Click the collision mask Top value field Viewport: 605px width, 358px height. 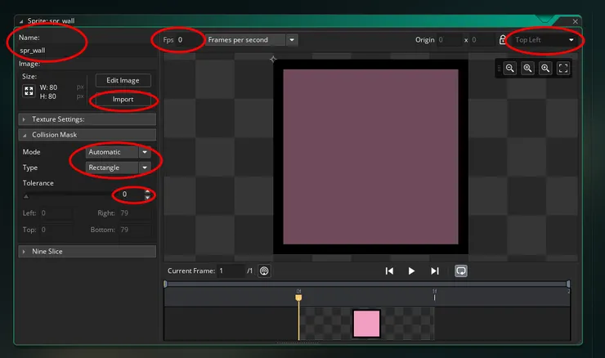pos(56,230)
